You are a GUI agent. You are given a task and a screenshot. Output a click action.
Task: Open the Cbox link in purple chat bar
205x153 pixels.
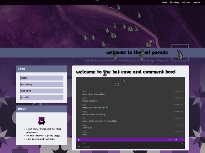170,140
